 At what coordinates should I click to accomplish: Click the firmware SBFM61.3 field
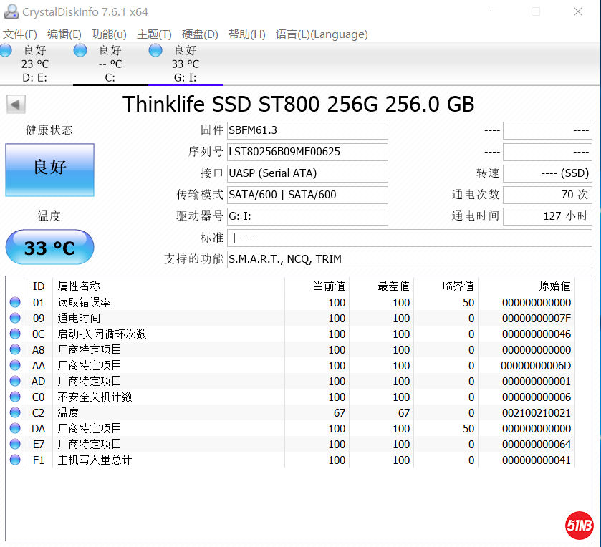click(x=307, y=130)
